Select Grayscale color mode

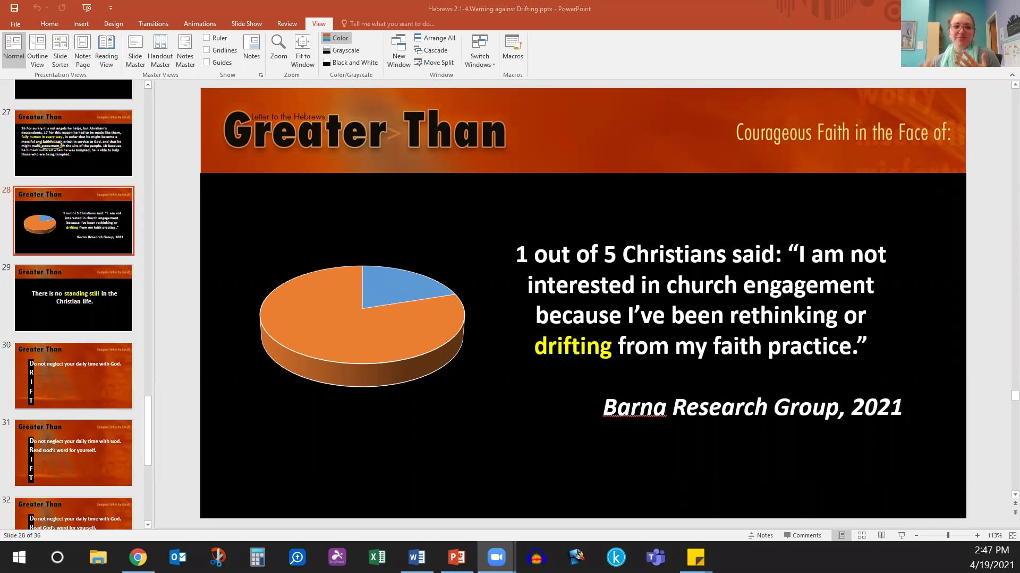341,50
